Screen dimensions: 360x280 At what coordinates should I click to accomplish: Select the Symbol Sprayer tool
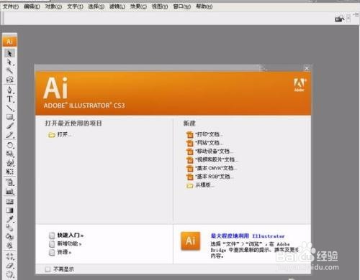coord(9,182)
